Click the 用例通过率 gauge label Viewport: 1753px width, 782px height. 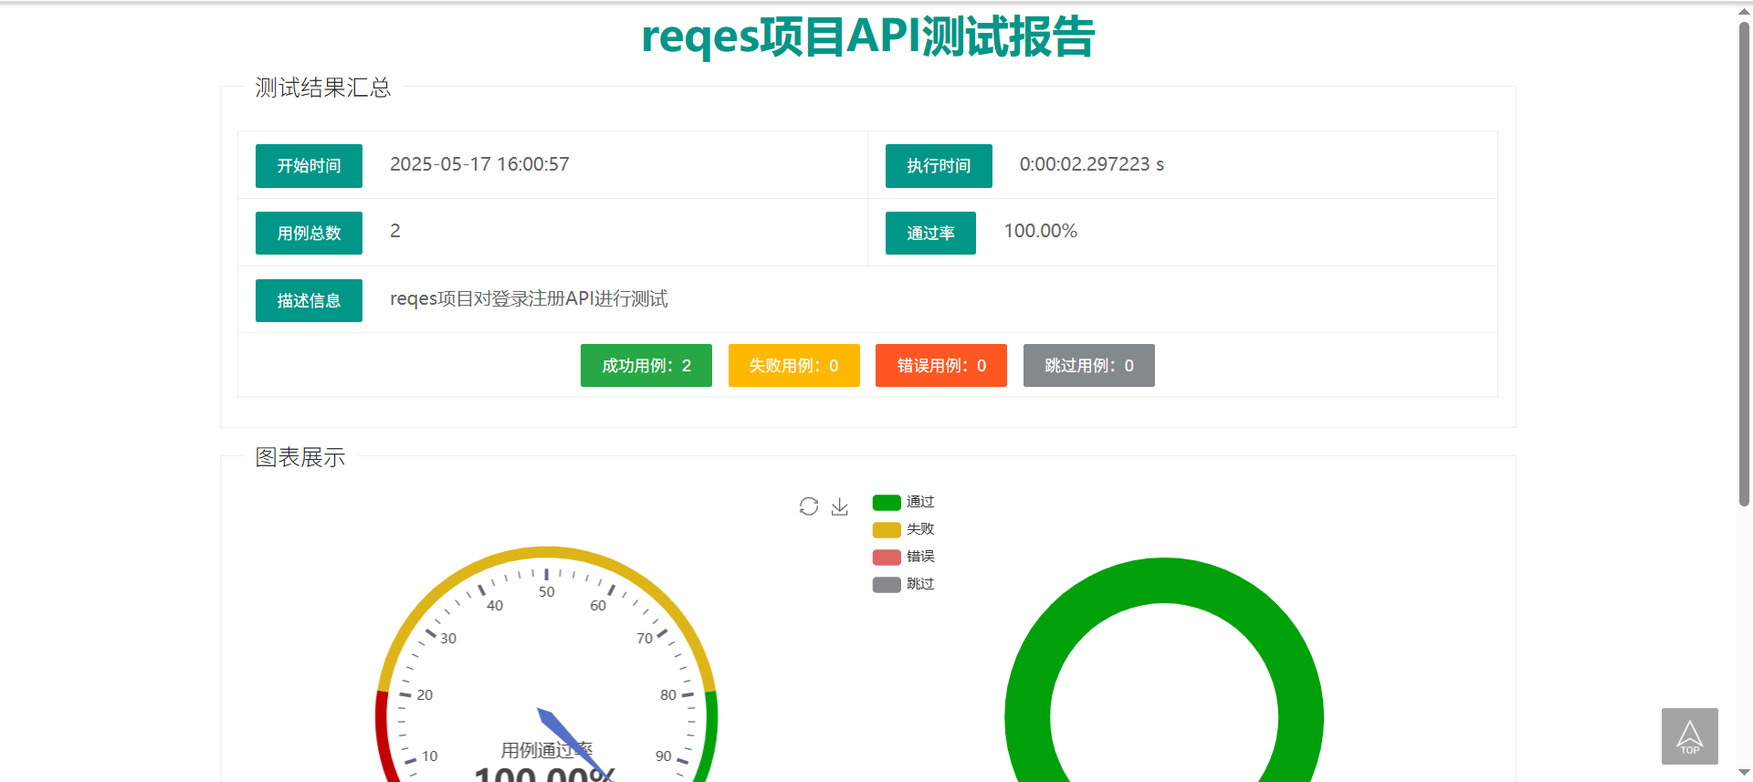tap(547, 750)
